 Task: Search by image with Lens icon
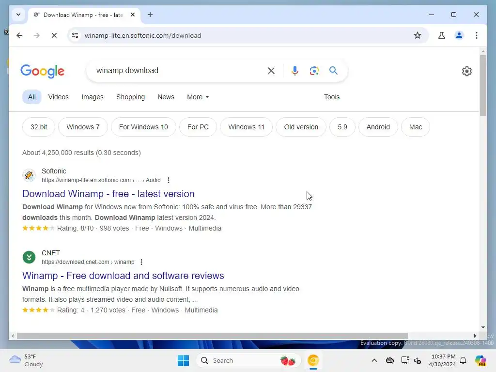click(314, 71)
